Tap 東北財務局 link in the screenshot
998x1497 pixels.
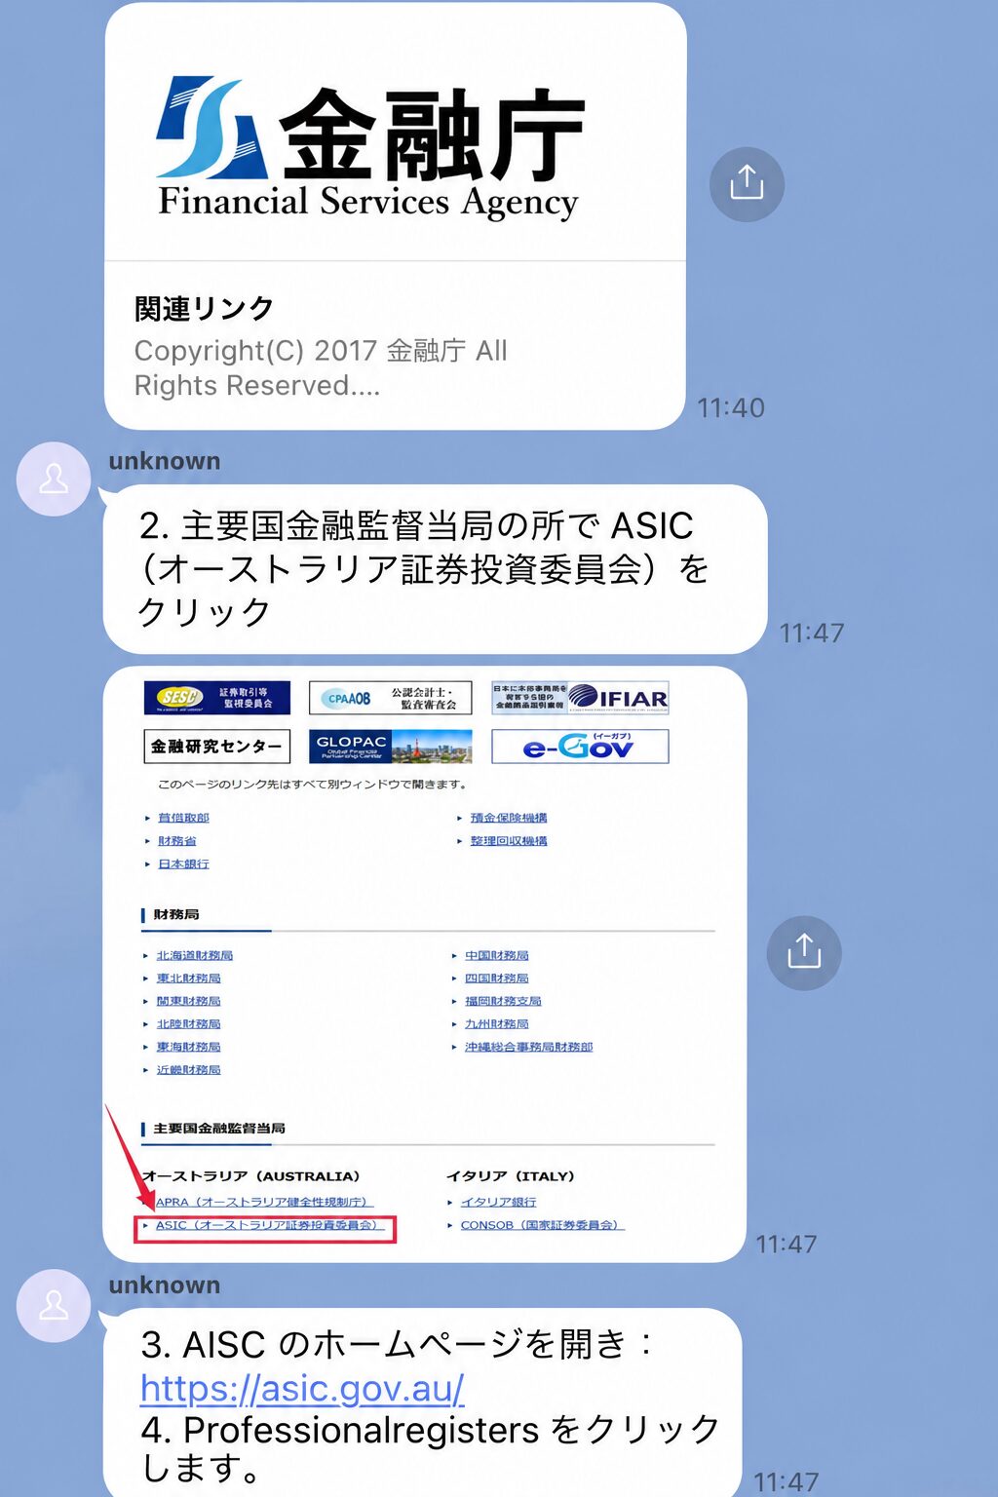pos(188,979)
